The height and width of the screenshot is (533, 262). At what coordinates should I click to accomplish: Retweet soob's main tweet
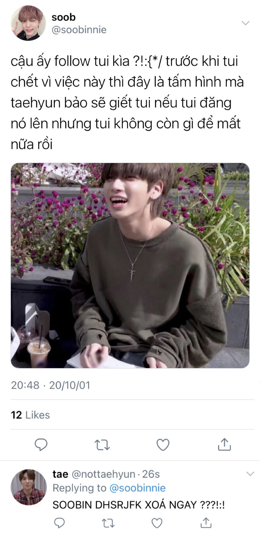pyautogui.click(x=102, y=445)
